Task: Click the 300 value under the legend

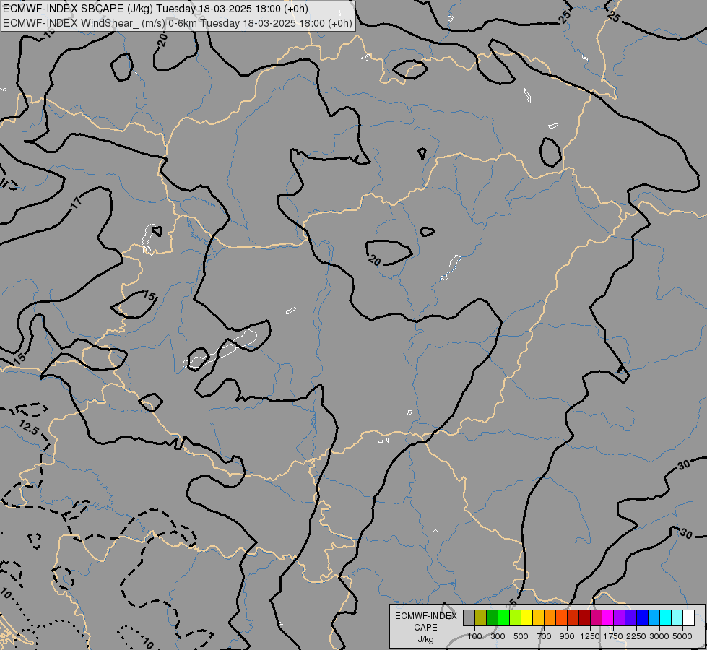Action: (x=498, y=636)
